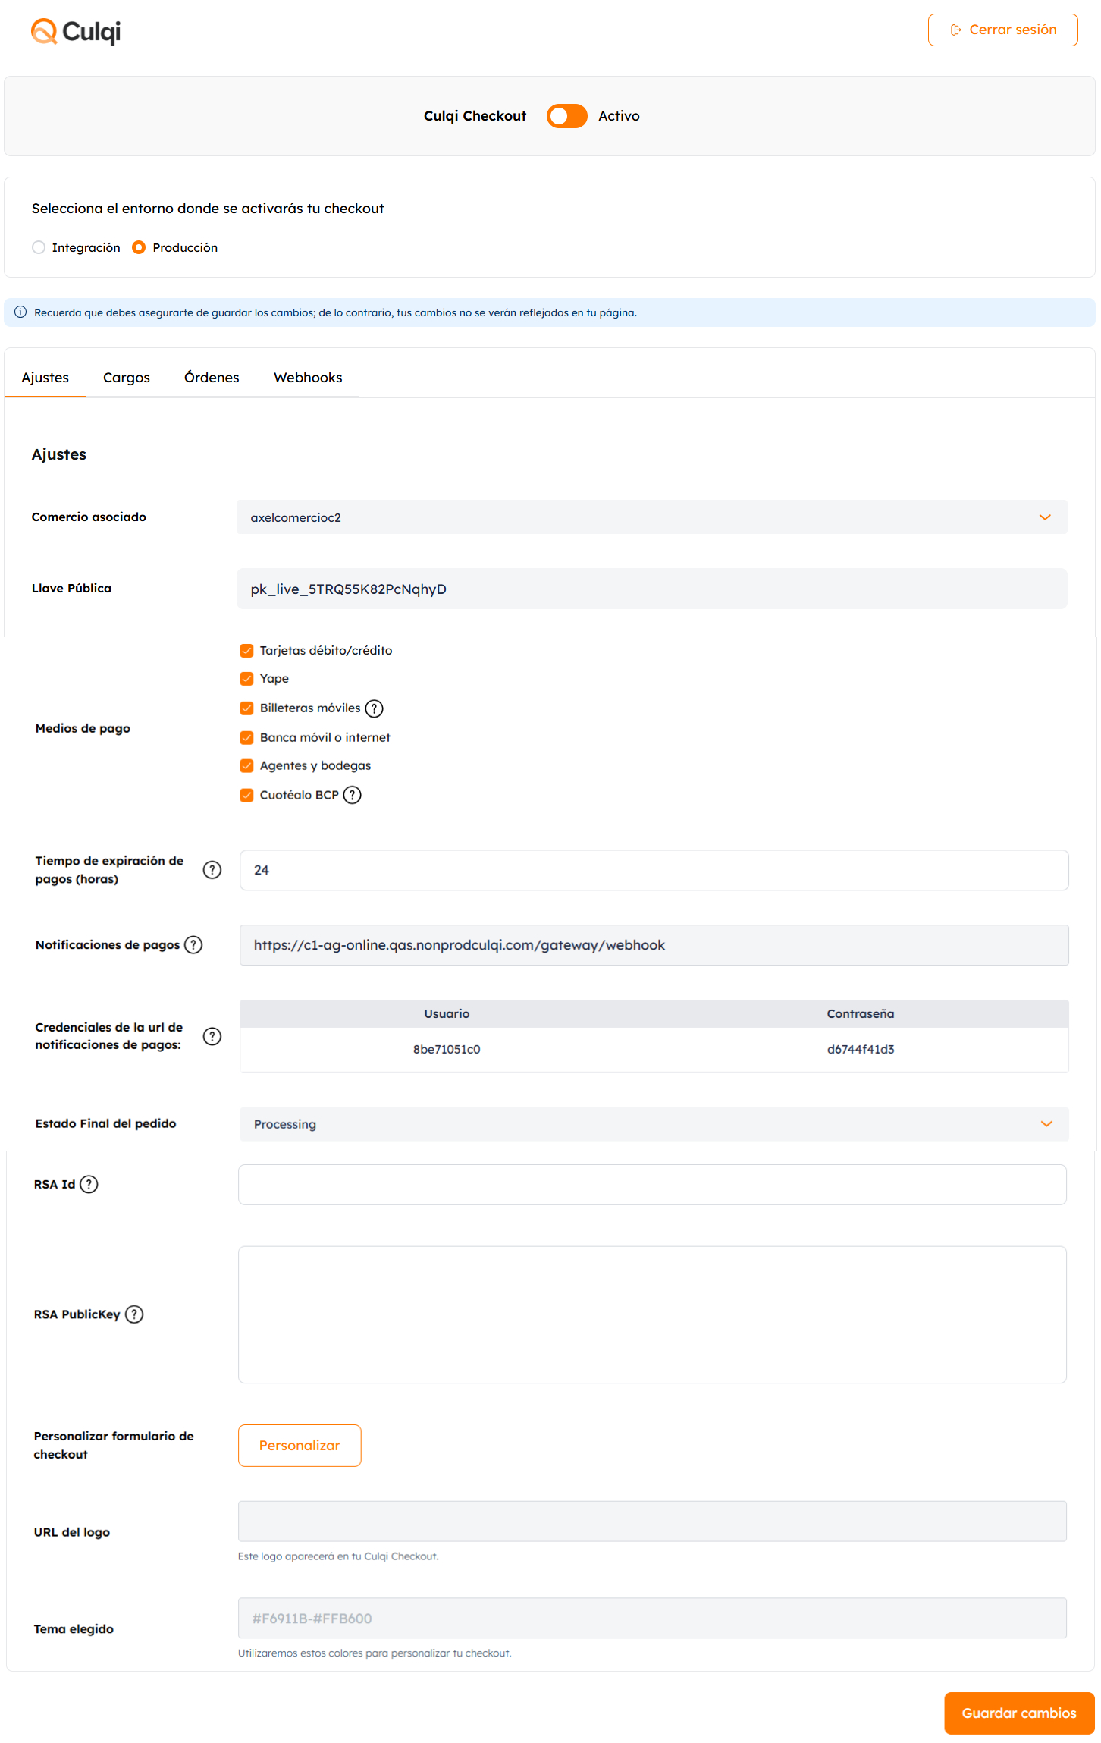Show help for Notificaciones de pagos
Viewport: 1101px width, 1743px height.
(x=193, y=945)
